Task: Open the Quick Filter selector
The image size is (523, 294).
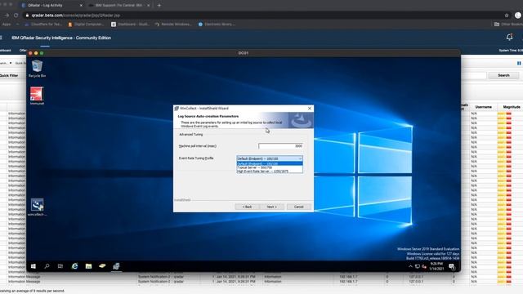Action: coord(9,76)
